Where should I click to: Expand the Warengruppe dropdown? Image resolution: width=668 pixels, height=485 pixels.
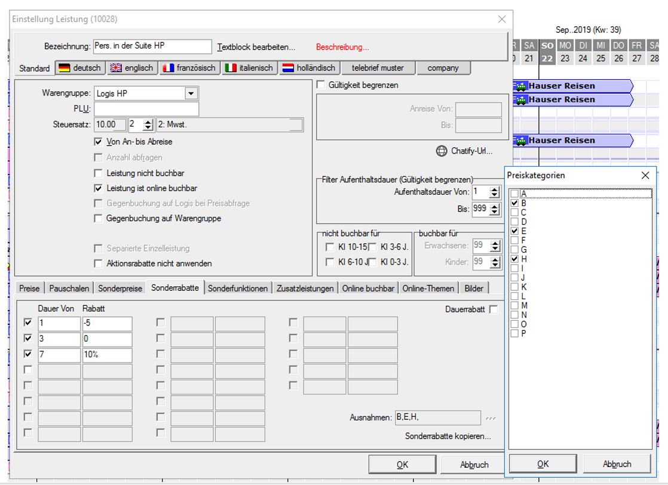click(191, 93)
